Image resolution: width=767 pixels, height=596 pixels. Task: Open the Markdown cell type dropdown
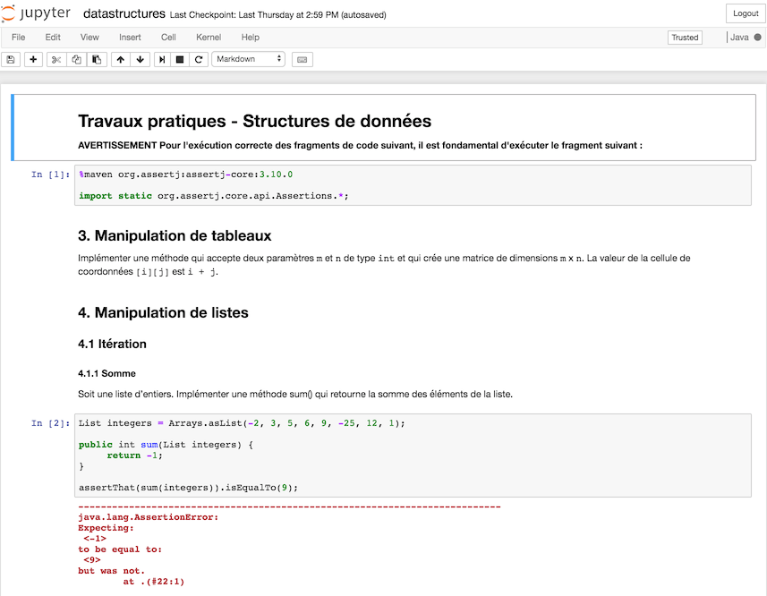pyautogui.click(x=246, y=59)
